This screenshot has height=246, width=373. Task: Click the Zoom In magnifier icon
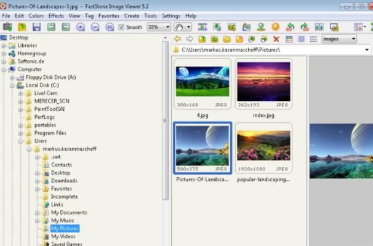tap(81, 27)
